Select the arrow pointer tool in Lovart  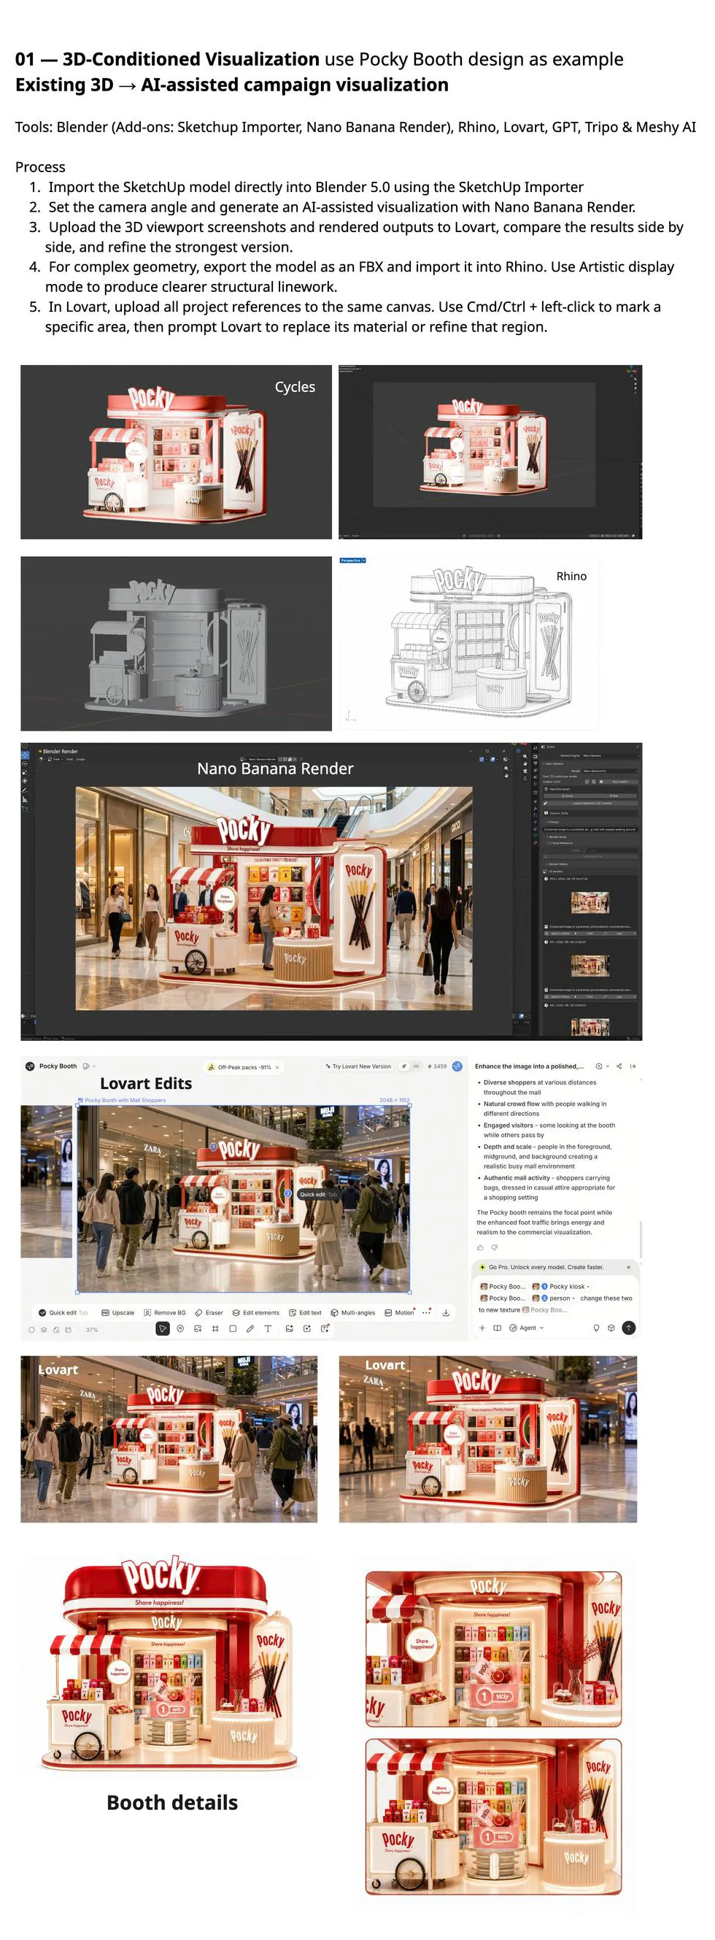tap(163, 1329)
